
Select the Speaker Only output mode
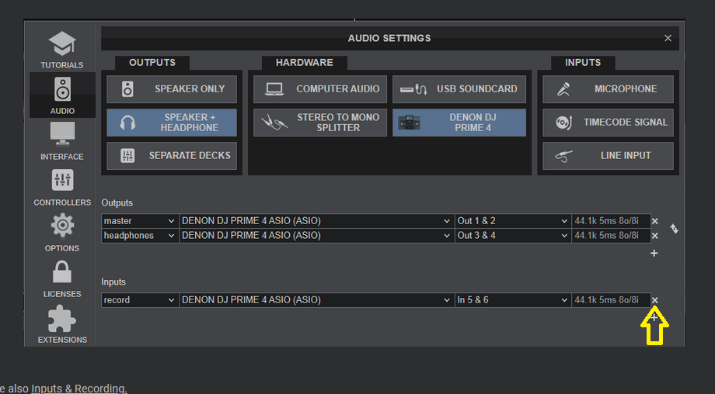[x=172, y=89]
